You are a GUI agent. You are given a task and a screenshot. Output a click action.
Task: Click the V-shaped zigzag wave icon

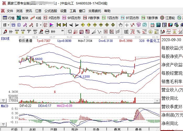point(99,32)
